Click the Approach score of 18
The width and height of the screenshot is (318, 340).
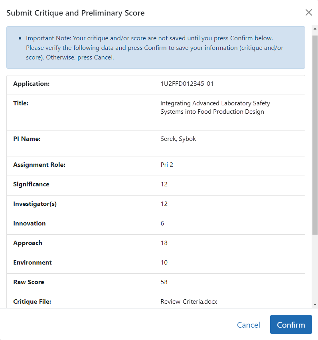pos(164,243)
